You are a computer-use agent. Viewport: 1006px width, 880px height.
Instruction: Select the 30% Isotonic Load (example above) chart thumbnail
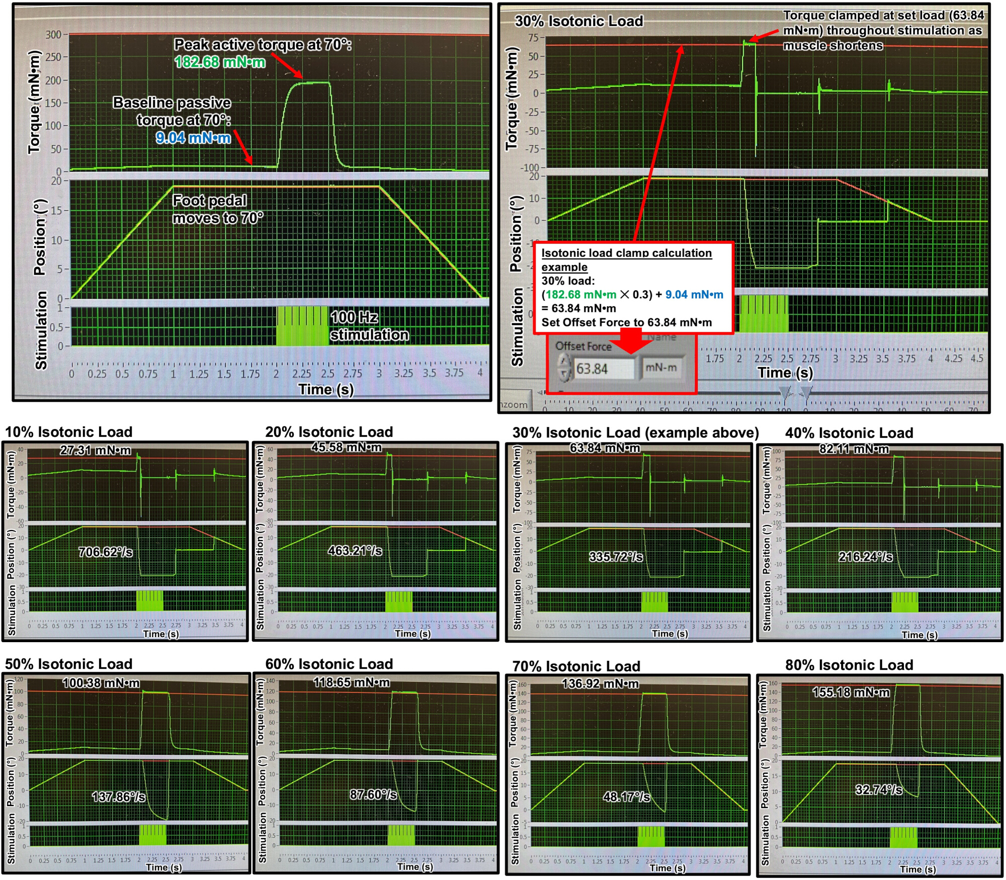pyautogui.click(x=629, y=543)
